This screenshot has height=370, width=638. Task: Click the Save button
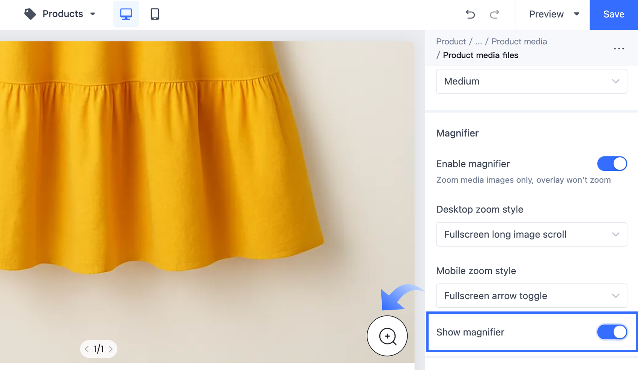pos(613,14)
